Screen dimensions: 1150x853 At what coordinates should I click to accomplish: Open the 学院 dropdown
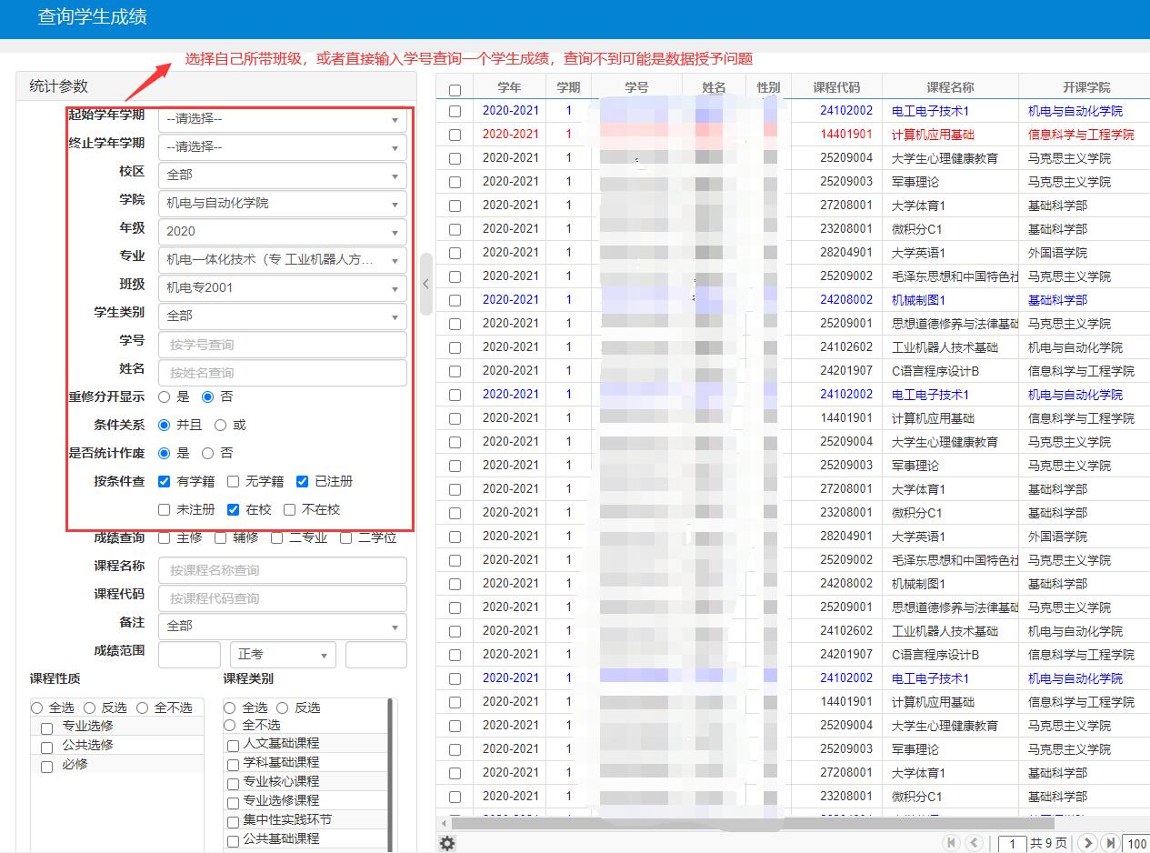[x=282, y=203]
